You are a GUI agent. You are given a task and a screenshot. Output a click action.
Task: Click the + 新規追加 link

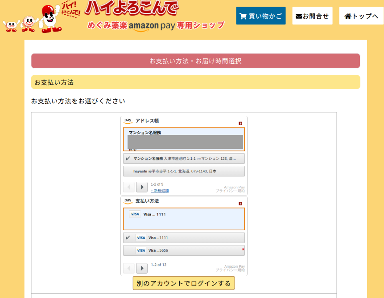[160, 191]
